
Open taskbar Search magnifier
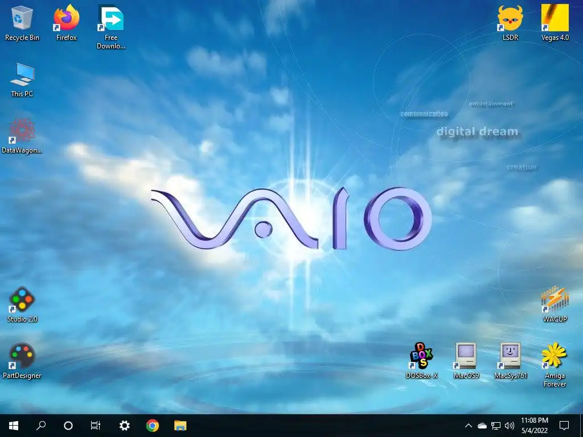[x=41, y=426]
